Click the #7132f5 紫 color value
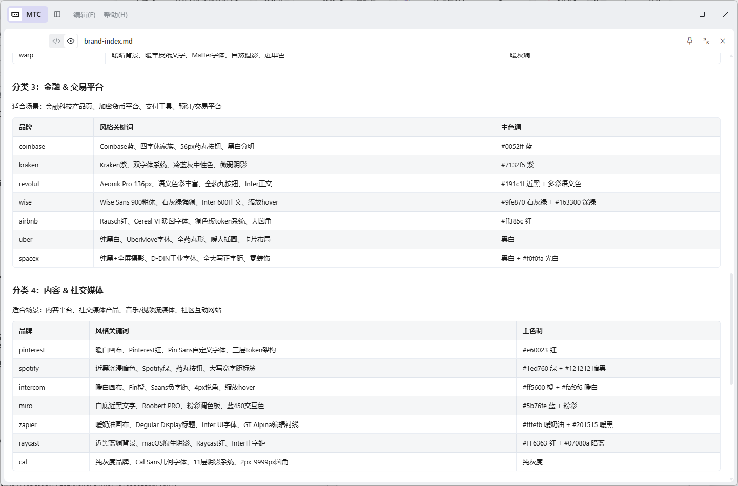This screenshot has width=738, height=486. [517, 165]
